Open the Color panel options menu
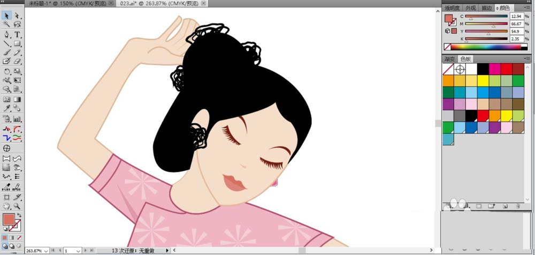The height and width of the screenshot is (255, 535). pyautogui.click(x=528, y=8)
